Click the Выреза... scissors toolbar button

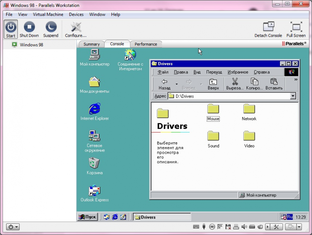tap(235, 84)
